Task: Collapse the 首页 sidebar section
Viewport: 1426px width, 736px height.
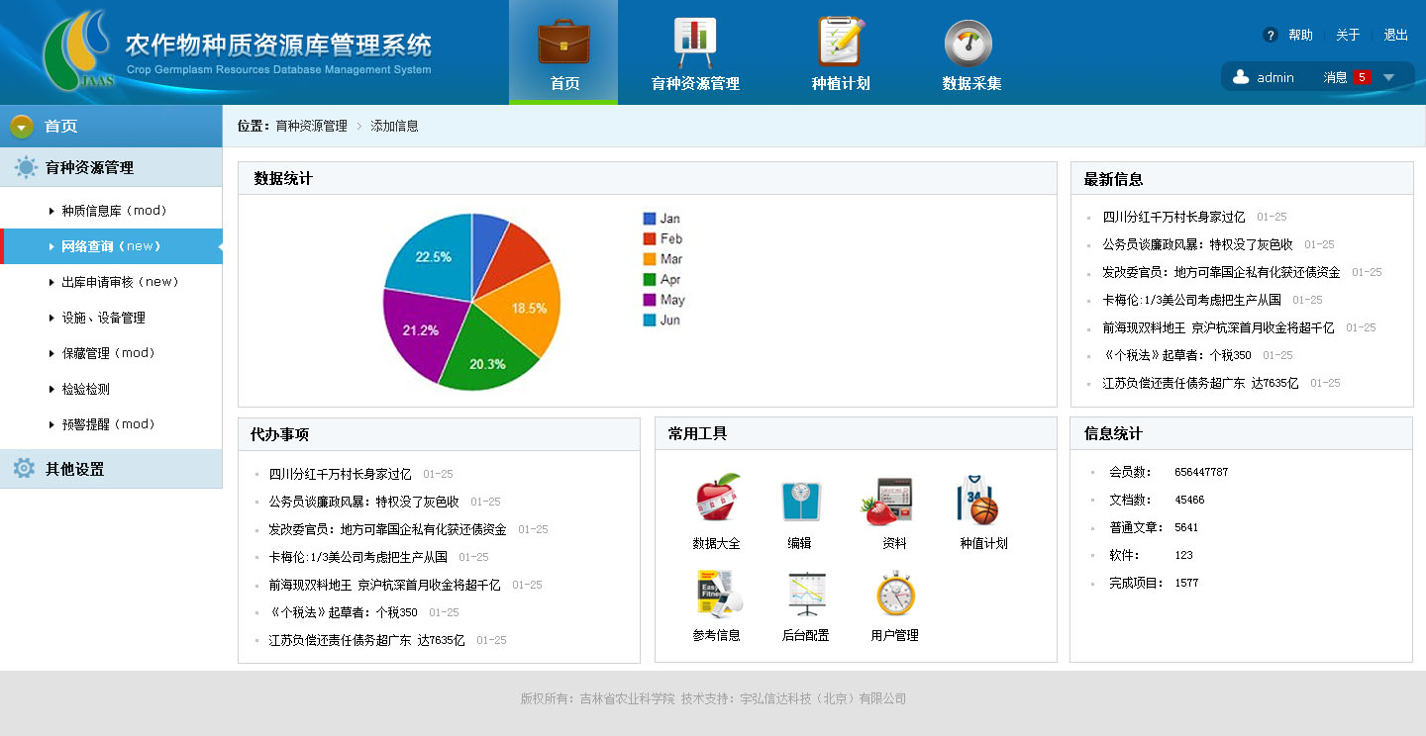Action: [x=22, y=127]
